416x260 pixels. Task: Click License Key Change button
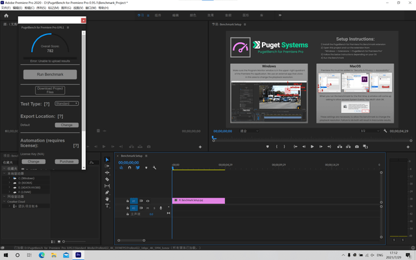click(33, 161)
